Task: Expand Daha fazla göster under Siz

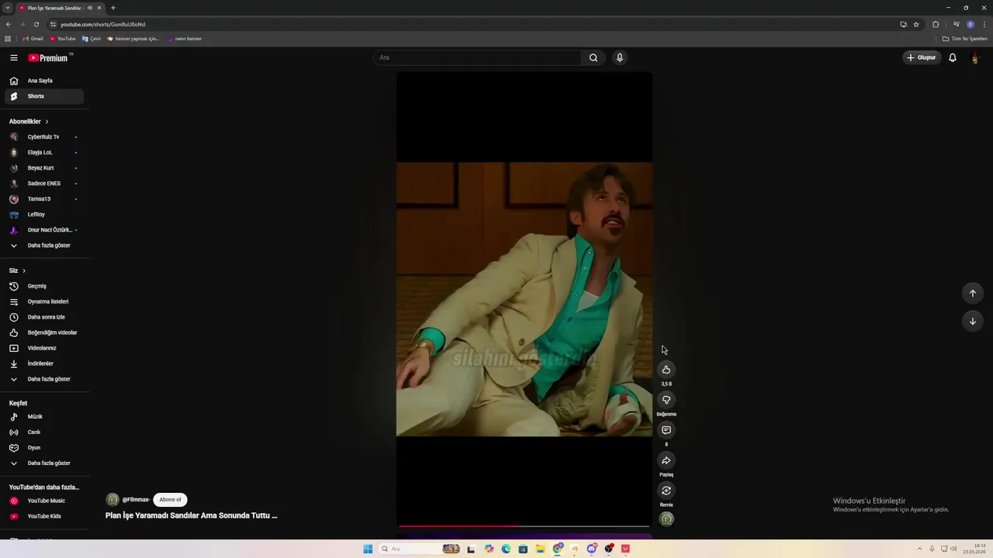Action: tap(44, 379)
